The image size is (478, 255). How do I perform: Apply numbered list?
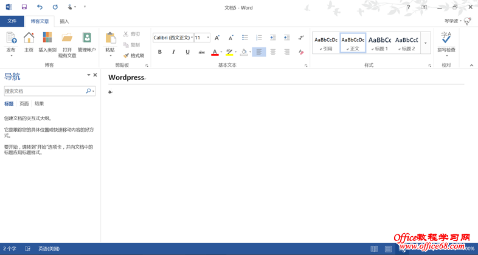[259, 38]
